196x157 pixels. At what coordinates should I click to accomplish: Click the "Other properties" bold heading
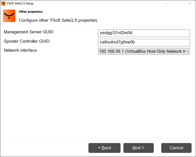31,12
